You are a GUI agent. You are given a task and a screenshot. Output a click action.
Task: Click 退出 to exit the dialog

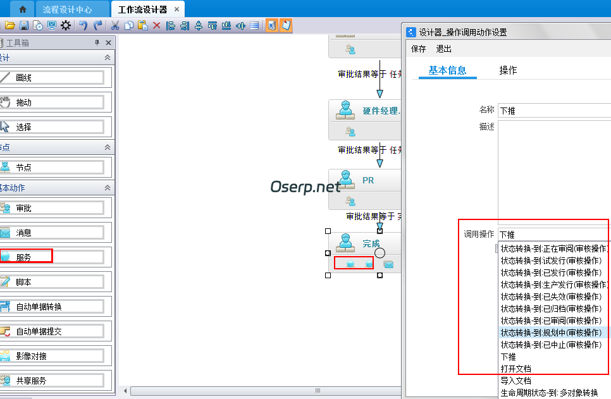tap(443, 49)
